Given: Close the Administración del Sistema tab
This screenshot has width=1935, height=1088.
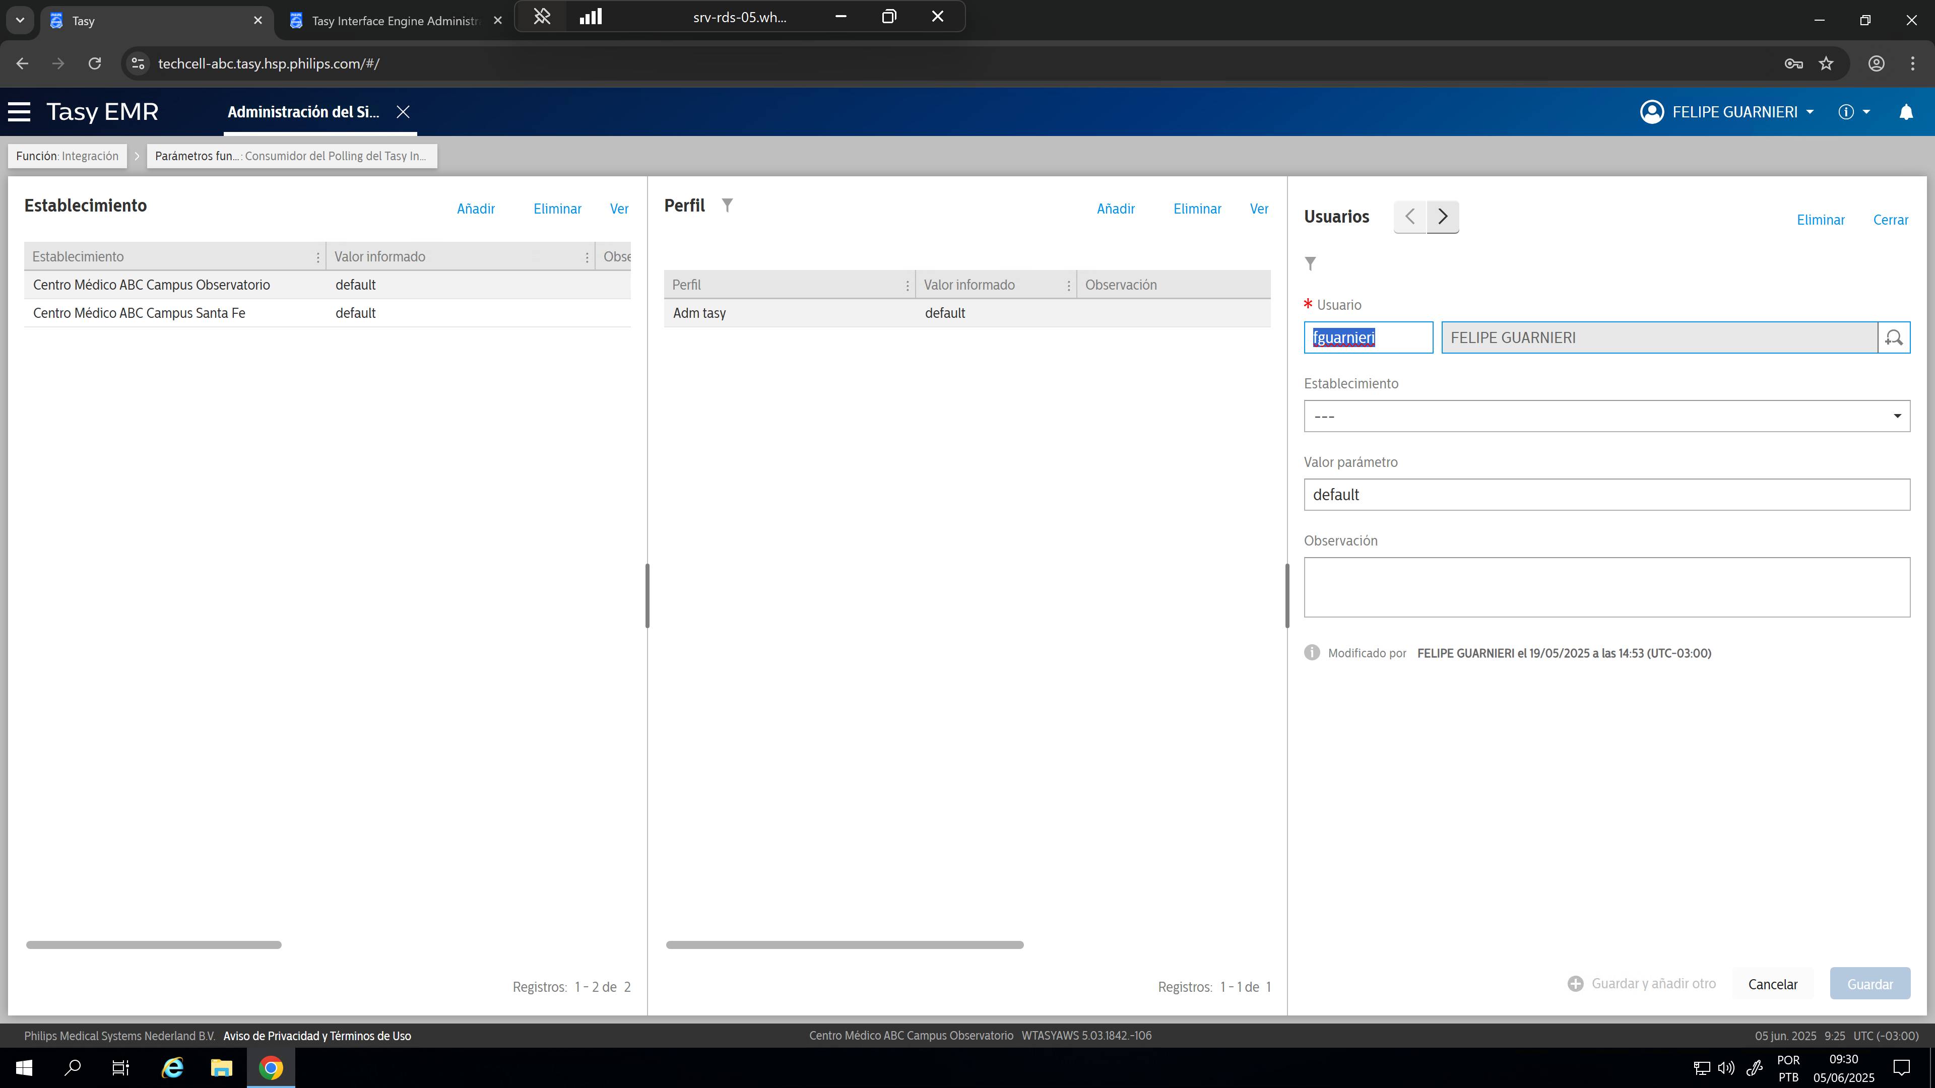Looking at the screenshot, I should click(403, 112).
